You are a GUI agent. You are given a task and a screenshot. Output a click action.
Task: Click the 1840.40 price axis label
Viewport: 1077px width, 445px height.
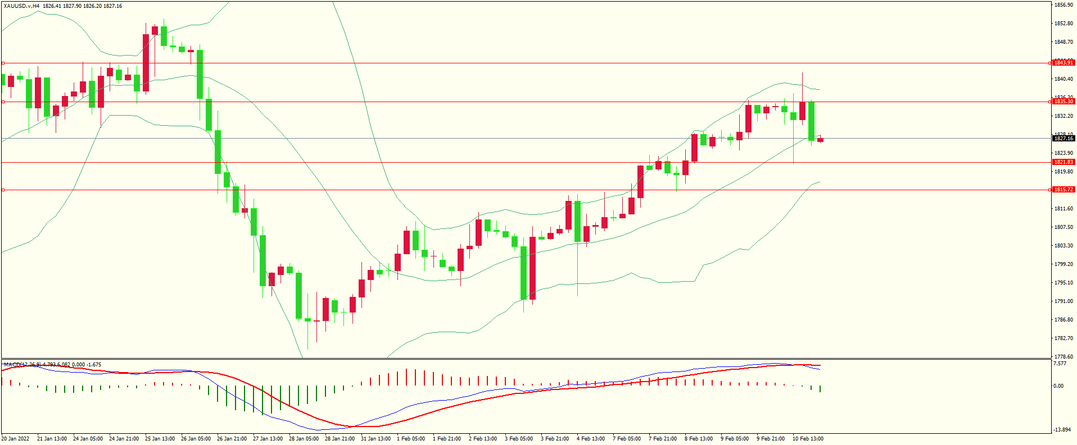[1064, 79]
